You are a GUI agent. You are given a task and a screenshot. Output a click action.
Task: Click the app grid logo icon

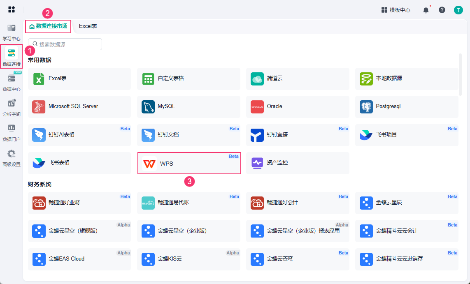[12, 9]
